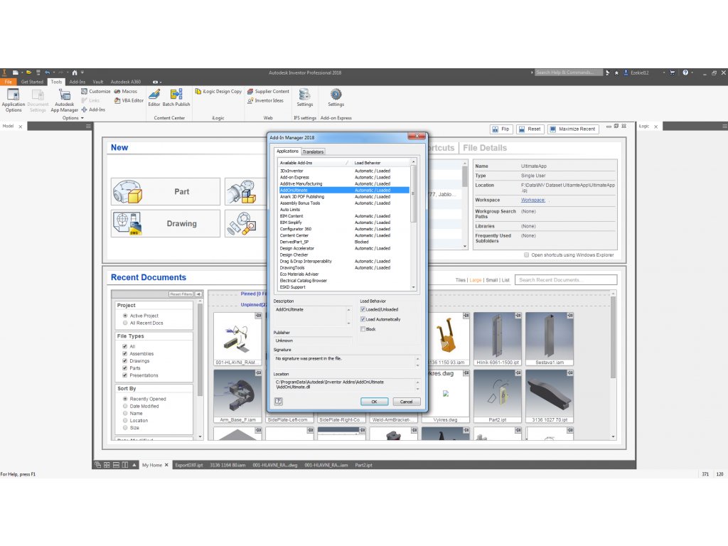This screenshot has height=546, width=728.
Task: Click the shopping cart icon in title bar
Action: point(672,73)
